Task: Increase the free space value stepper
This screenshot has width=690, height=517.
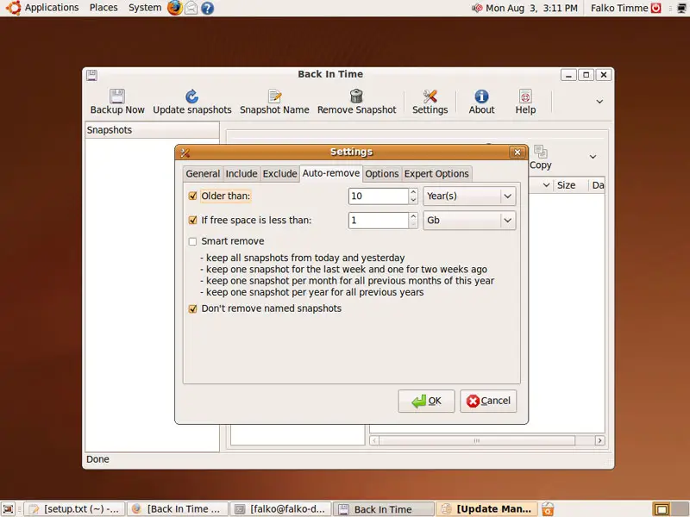Action: click(x=413, y=216)
